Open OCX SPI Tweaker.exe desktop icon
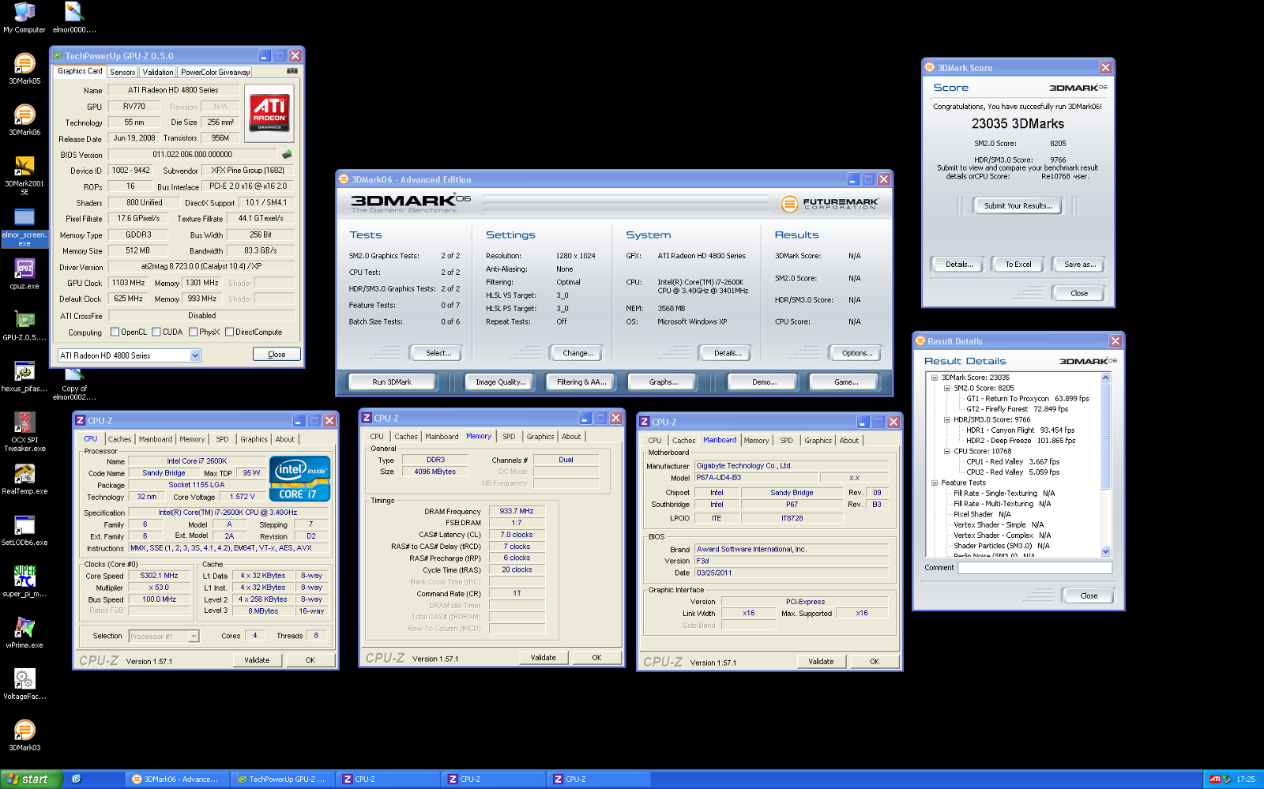Image resolution: width=1264 pixels, height=789 pixels. [24, 432]
